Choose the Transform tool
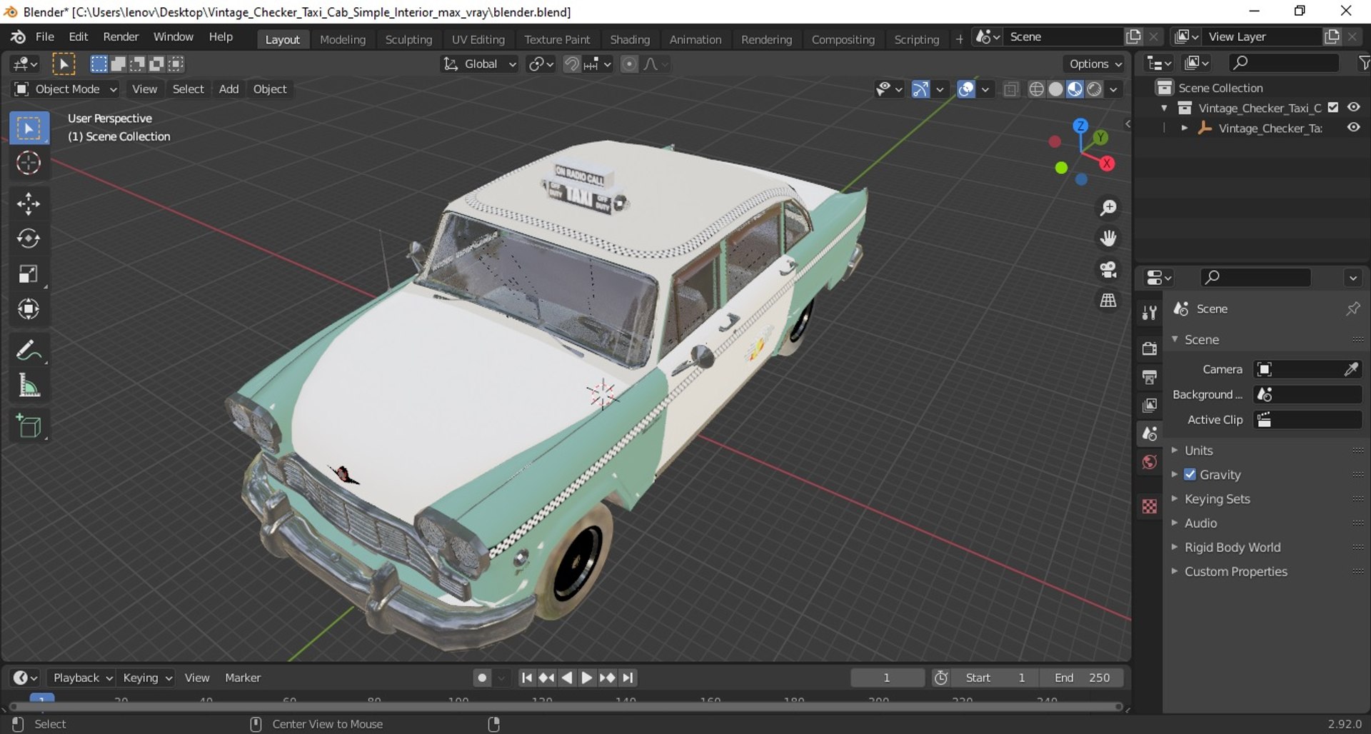This screenshot has height=734, width=1371. click(29, 309)
